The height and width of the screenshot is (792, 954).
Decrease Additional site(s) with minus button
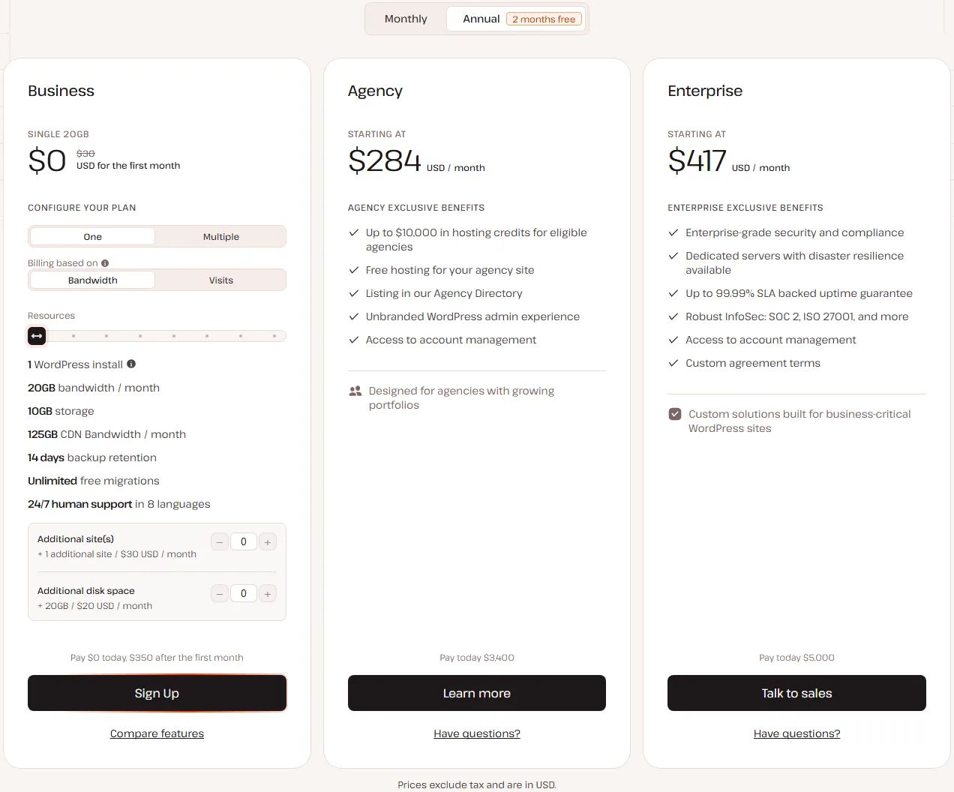[x=220, y=542]
